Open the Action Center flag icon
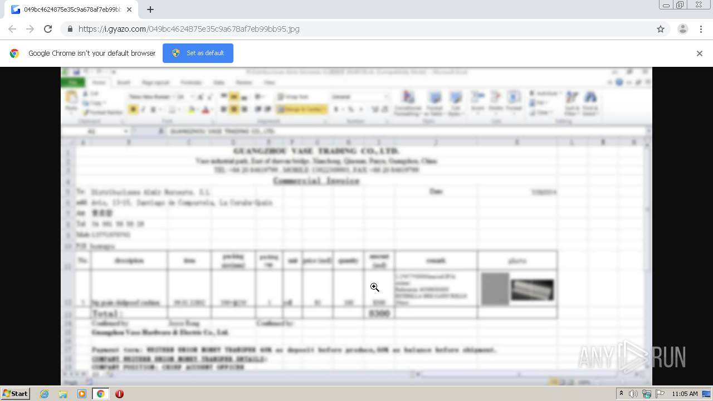This screenshot has width=713, height=401. [x=660, y=394]
